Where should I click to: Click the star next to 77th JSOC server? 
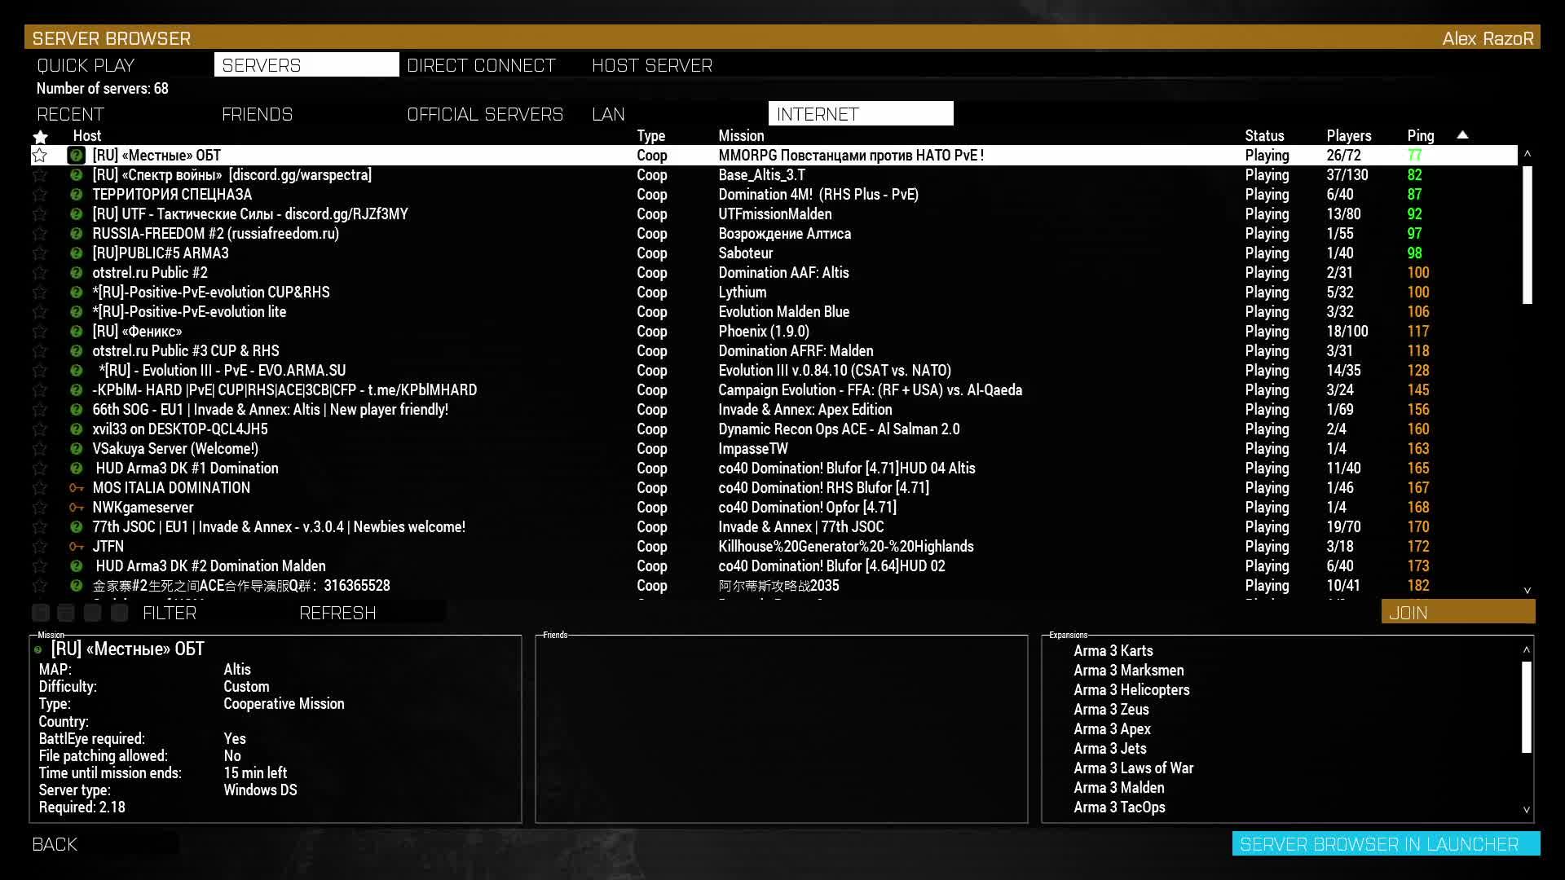tap(39, 527)
